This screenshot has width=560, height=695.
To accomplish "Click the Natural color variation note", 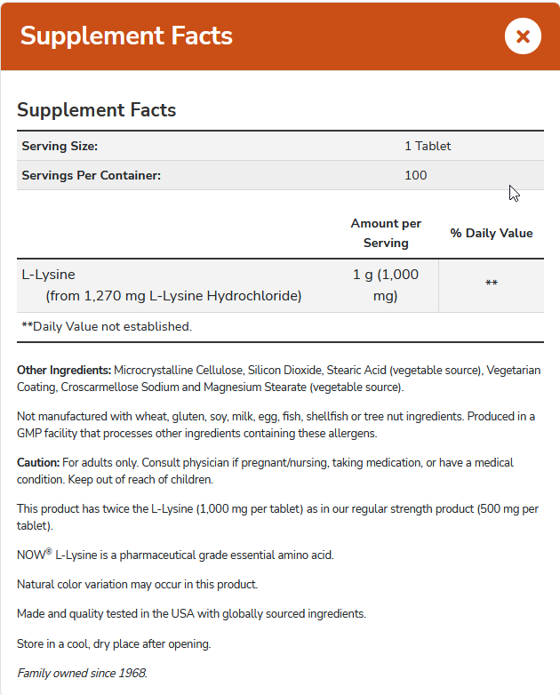I will click(x=137, y=584).
